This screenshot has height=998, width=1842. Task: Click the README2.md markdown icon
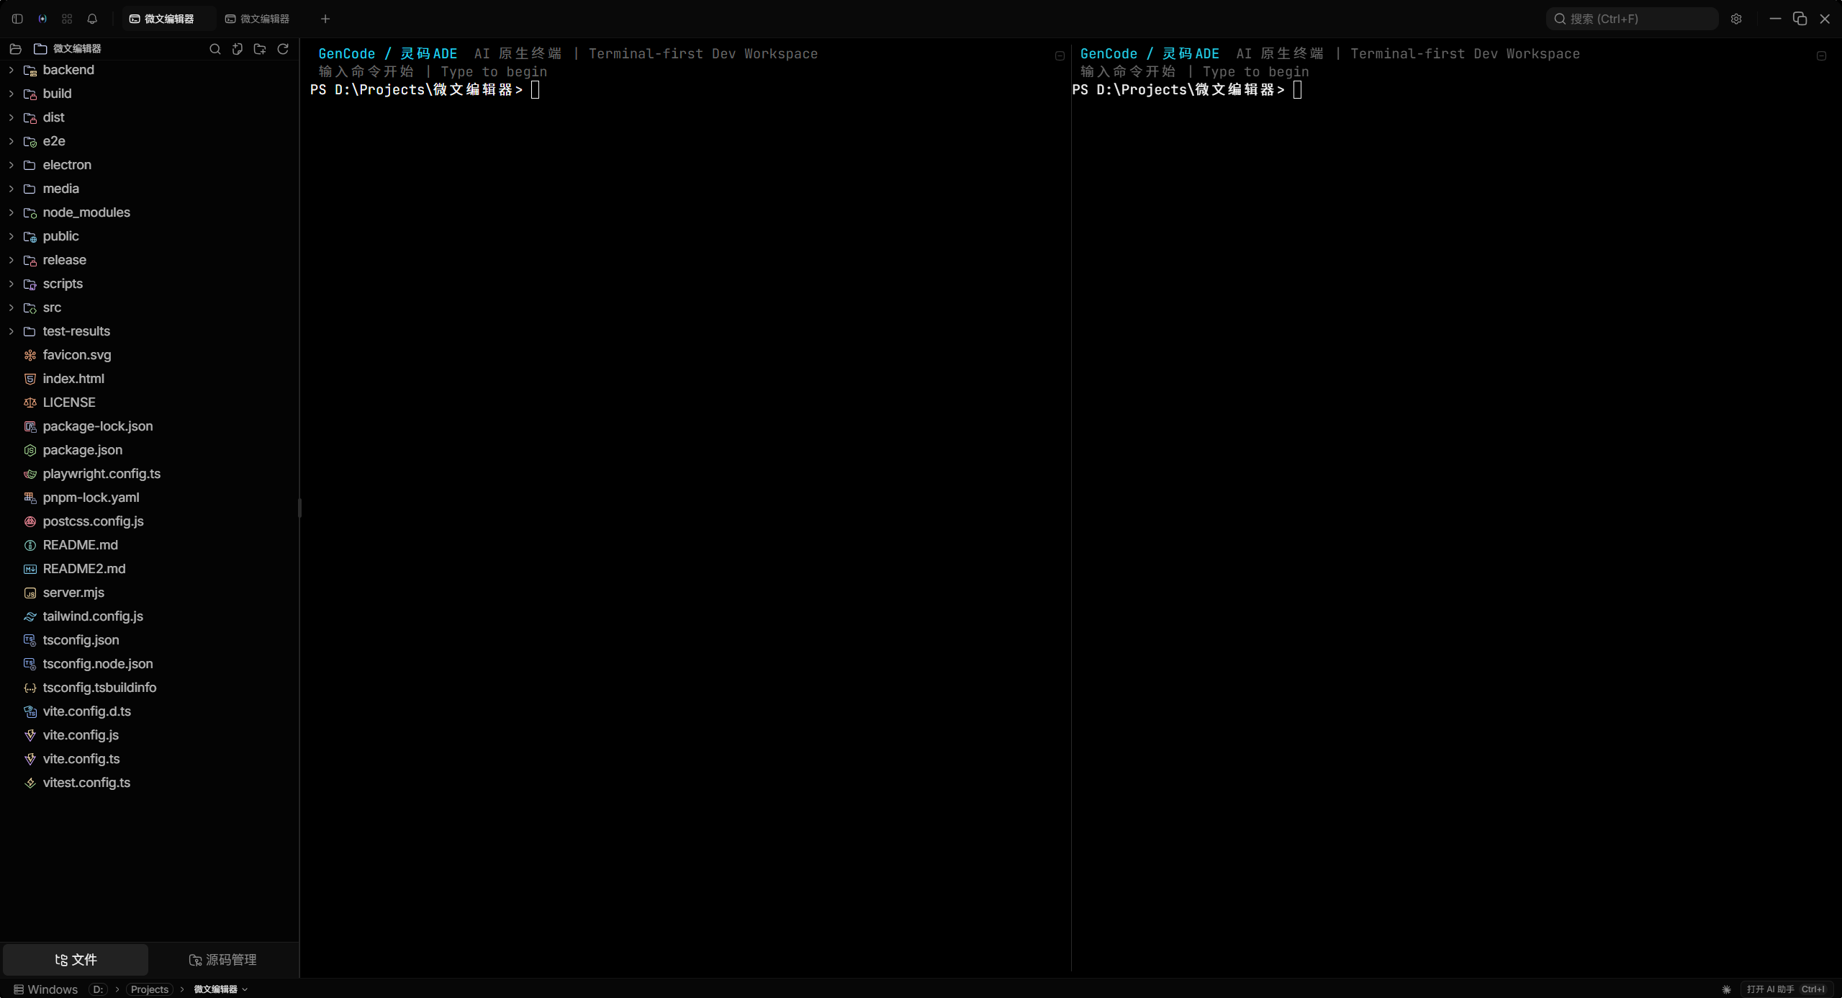(x=30, y=569)
